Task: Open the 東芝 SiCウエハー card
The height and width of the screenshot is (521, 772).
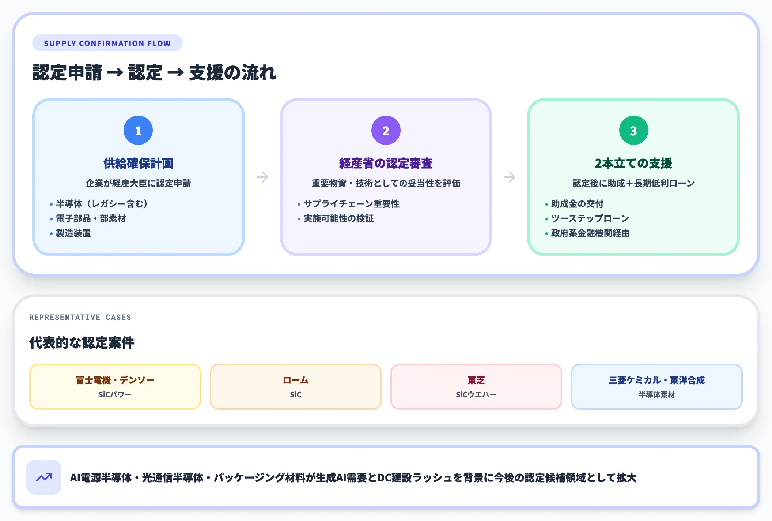Action: [476, 387]
